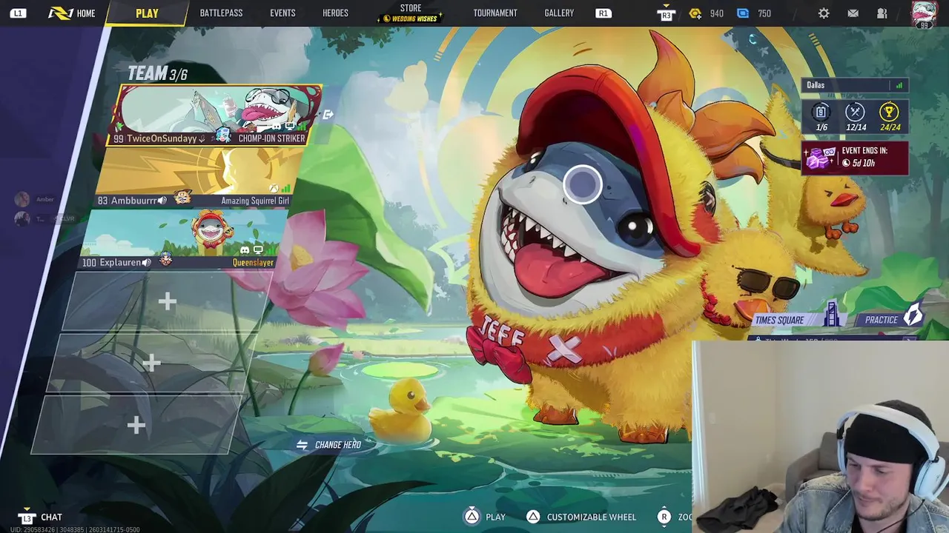Open the Store Wedding Wishes tab
This screenshot has height=533, width=949.
[411, 13]
